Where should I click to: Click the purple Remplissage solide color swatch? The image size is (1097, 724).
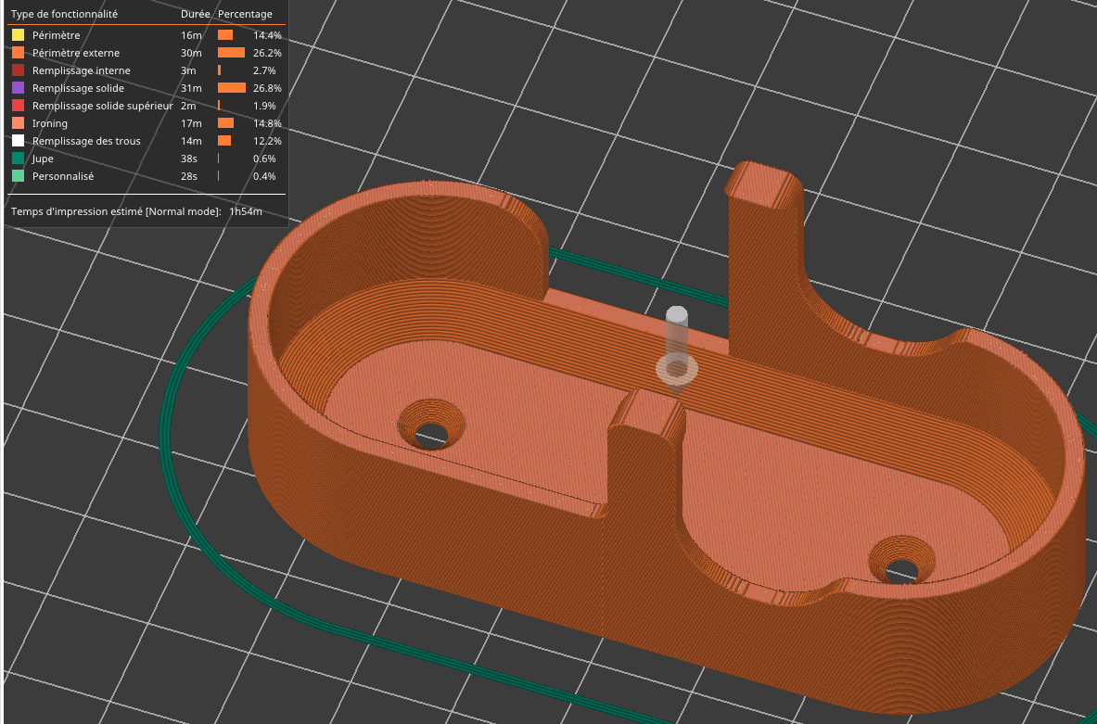(19, 88)
